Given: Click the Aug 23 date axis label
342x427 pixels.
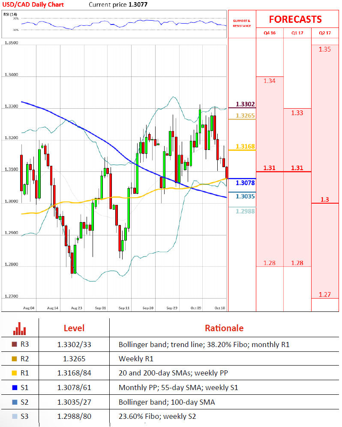Looking at the screenshot, I should (x=77, y=308).
